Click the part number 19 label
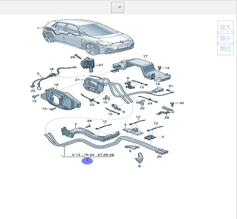Image resolution: width=237 pixels, height=219 pixels. coord(157,84)
